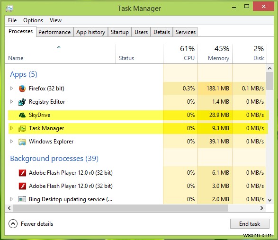Click the 1.4 MB Registry Editor memory value

click(221, 102)
